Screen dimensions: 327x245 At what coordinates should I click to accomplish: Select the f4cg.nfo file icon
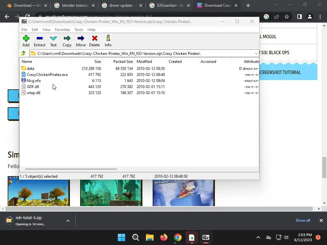click(x=24, y=80)
